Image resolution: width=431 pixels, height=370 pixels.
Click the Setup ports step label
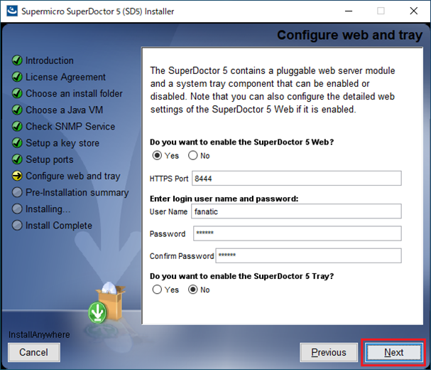pyautogui.click(x=50, y=160)
